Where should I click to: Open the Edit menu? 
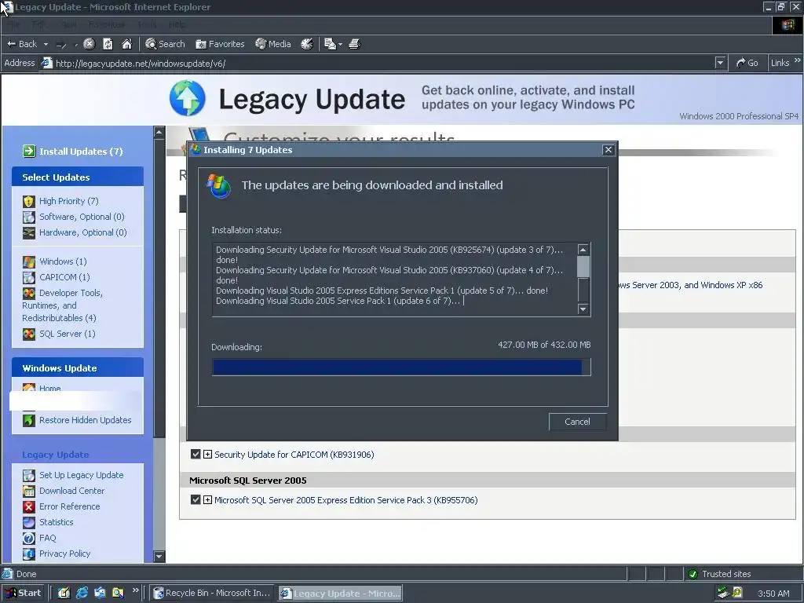click(x=38, y=24)
